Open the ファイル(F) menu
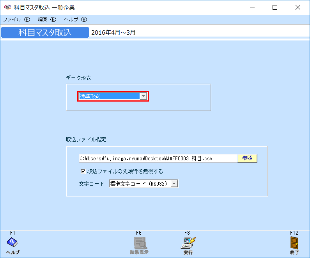This screenshot has width=310, height=258. (x=16, y=19)
